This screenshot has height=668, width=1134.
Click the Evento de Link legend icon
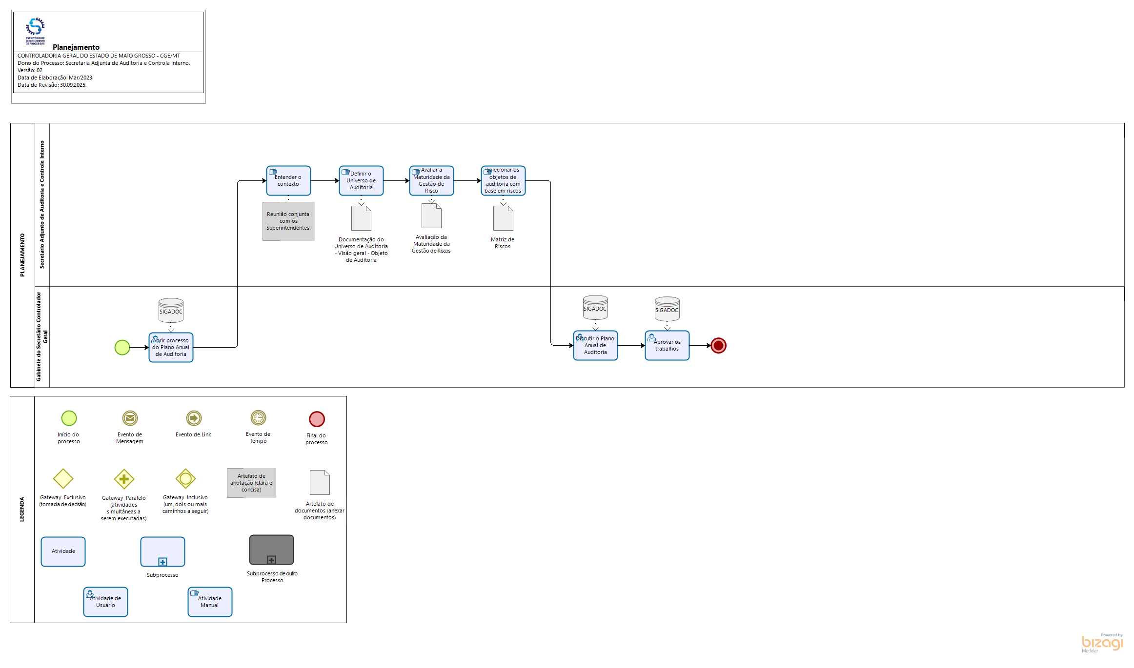point(194,418)
